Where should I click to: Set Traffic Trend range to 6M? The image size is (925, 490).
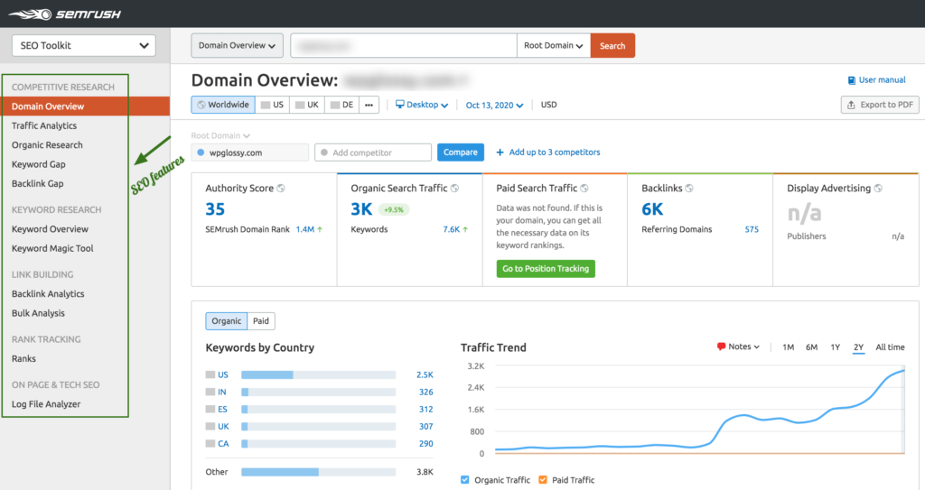point(812,347)
